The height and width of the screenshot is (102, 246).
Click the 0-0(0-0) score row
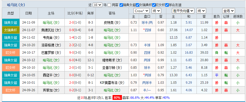75,75
